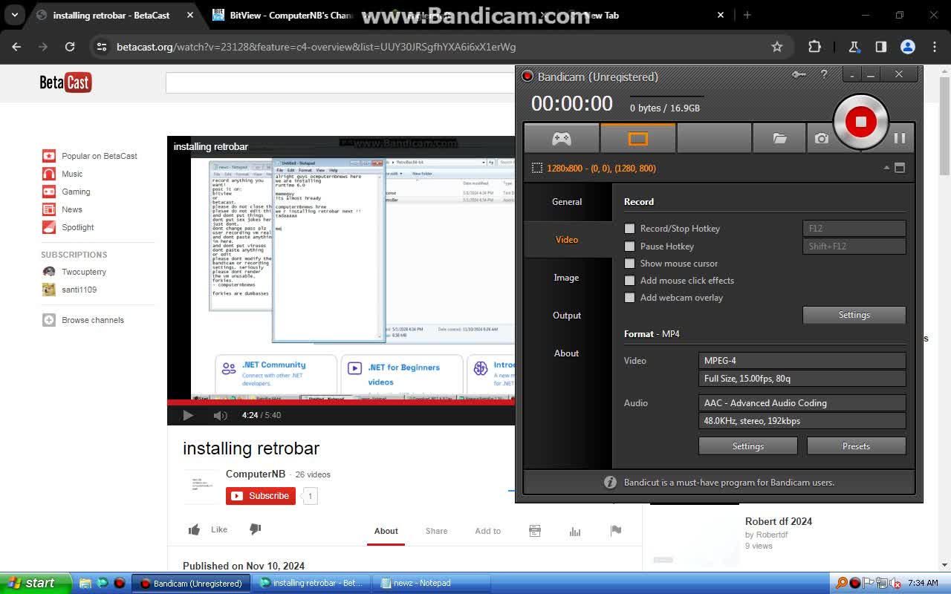The height and width of the screenshot is (594, 951).
Task: Switch to the Add to tab
Action: (488, 531)
